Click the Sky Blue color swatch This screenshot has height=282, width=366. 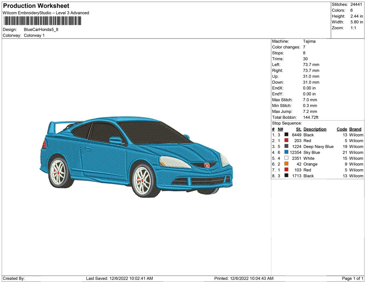(287, 152)
